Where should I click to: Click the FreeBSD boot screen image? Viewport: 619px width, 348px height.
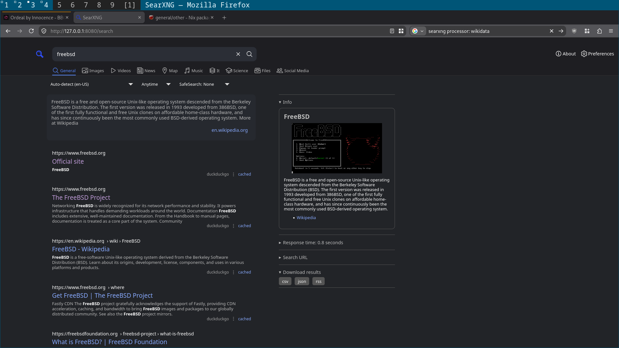coord(337,148)
